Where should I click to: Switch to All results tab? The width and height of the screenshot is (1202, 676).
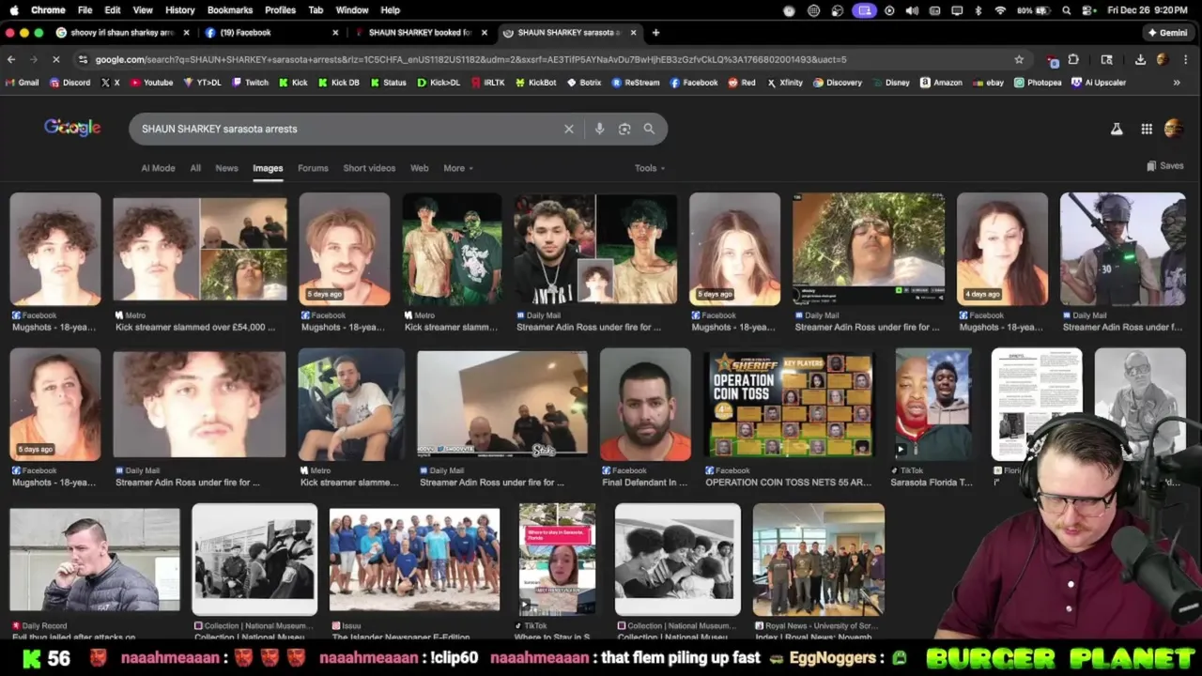coord(195,168)
